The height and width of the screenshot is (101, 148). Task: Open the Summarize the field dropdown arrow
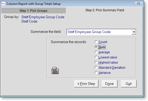pos(134,32)
